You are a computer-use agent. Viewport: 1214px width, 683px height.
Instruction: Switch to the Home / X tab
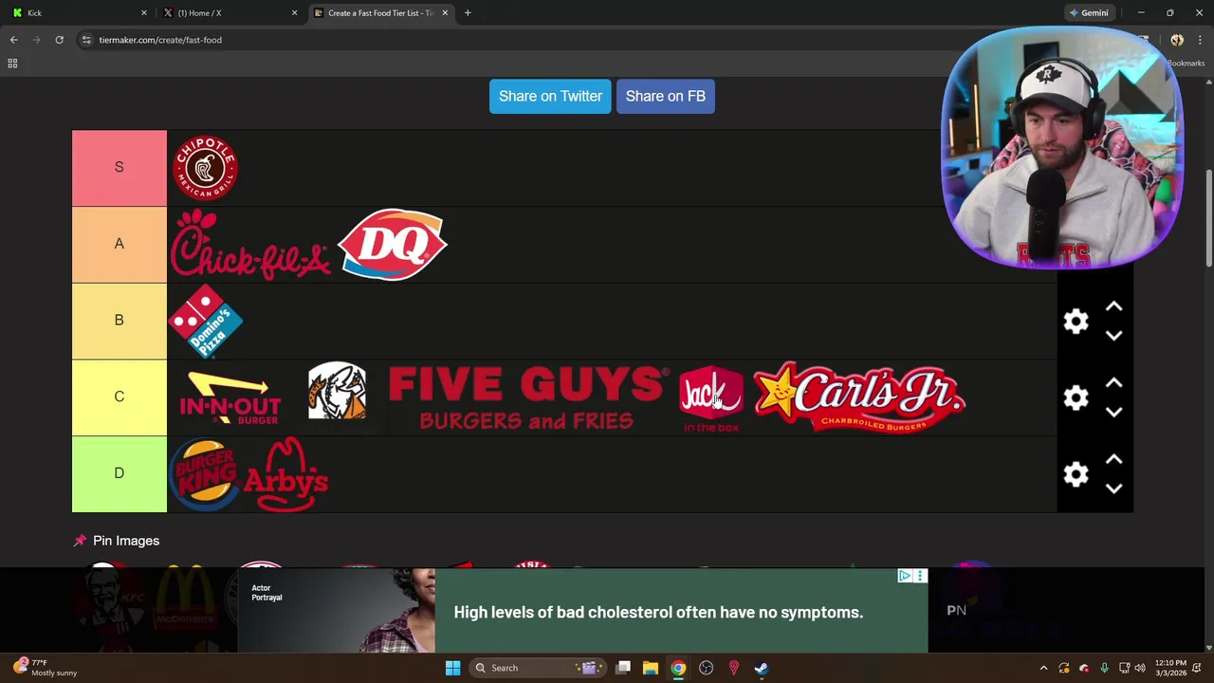(x=228, y=12)
